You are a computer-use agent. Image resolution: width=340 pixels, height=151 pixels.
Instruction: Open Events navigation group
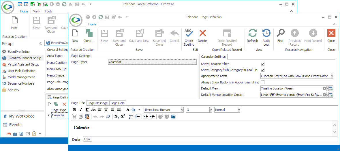[x=12, y=125]
